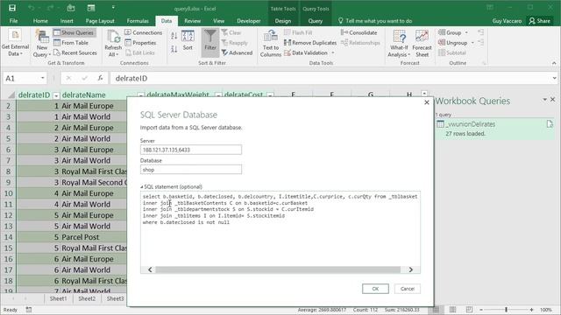Expand the formula bar
The height and width of the screenshot is (315, 561).
[x=554, y=78]
